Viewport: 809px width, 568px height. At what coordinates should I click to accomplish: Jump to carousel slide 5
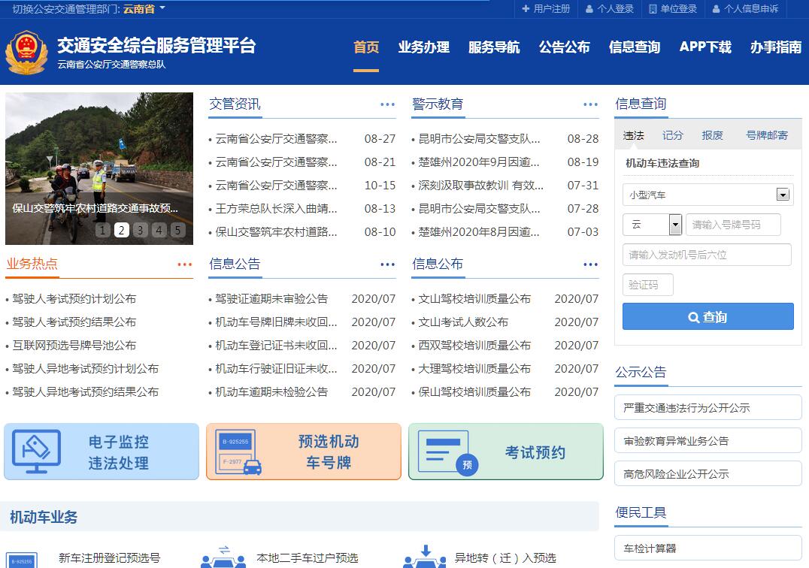pos(177,230)
